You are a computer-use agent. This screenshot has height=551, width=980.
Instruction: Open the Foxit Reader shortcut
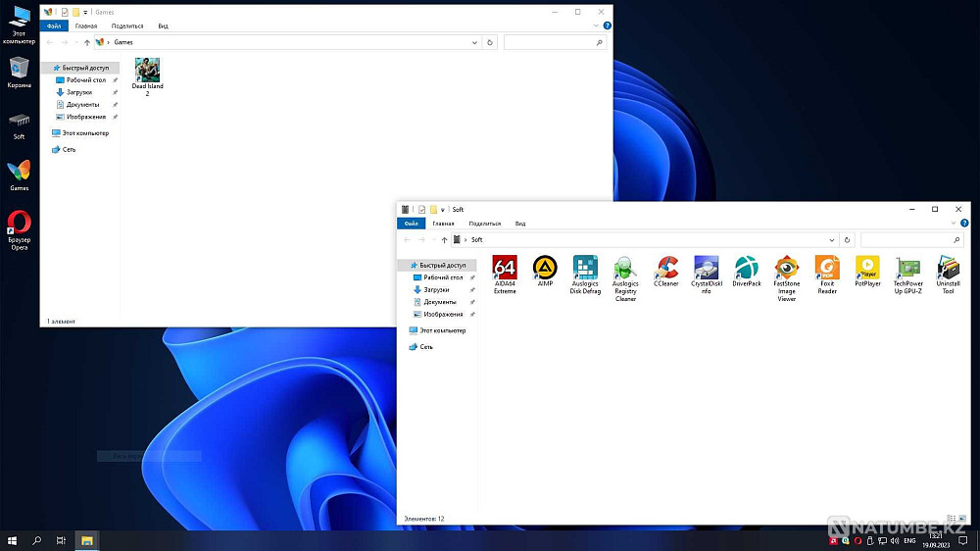pos(827,274)
